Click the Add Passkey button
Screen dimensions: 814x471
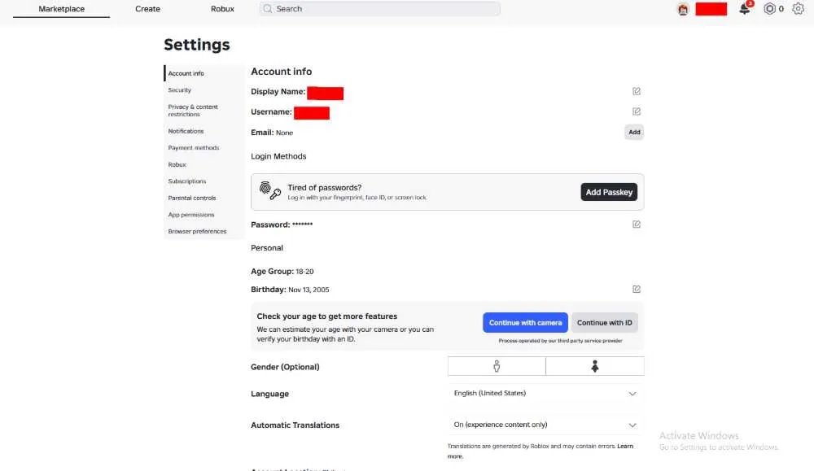[x=609, y=192]
